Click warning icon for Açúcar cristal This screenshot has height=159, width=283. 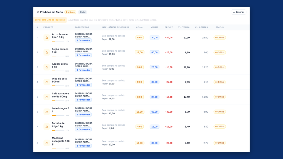tap(47, 67)
